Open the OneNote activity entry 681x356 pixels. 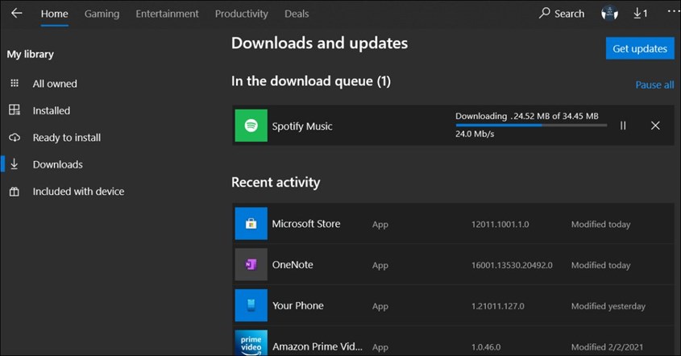[454, 264]
